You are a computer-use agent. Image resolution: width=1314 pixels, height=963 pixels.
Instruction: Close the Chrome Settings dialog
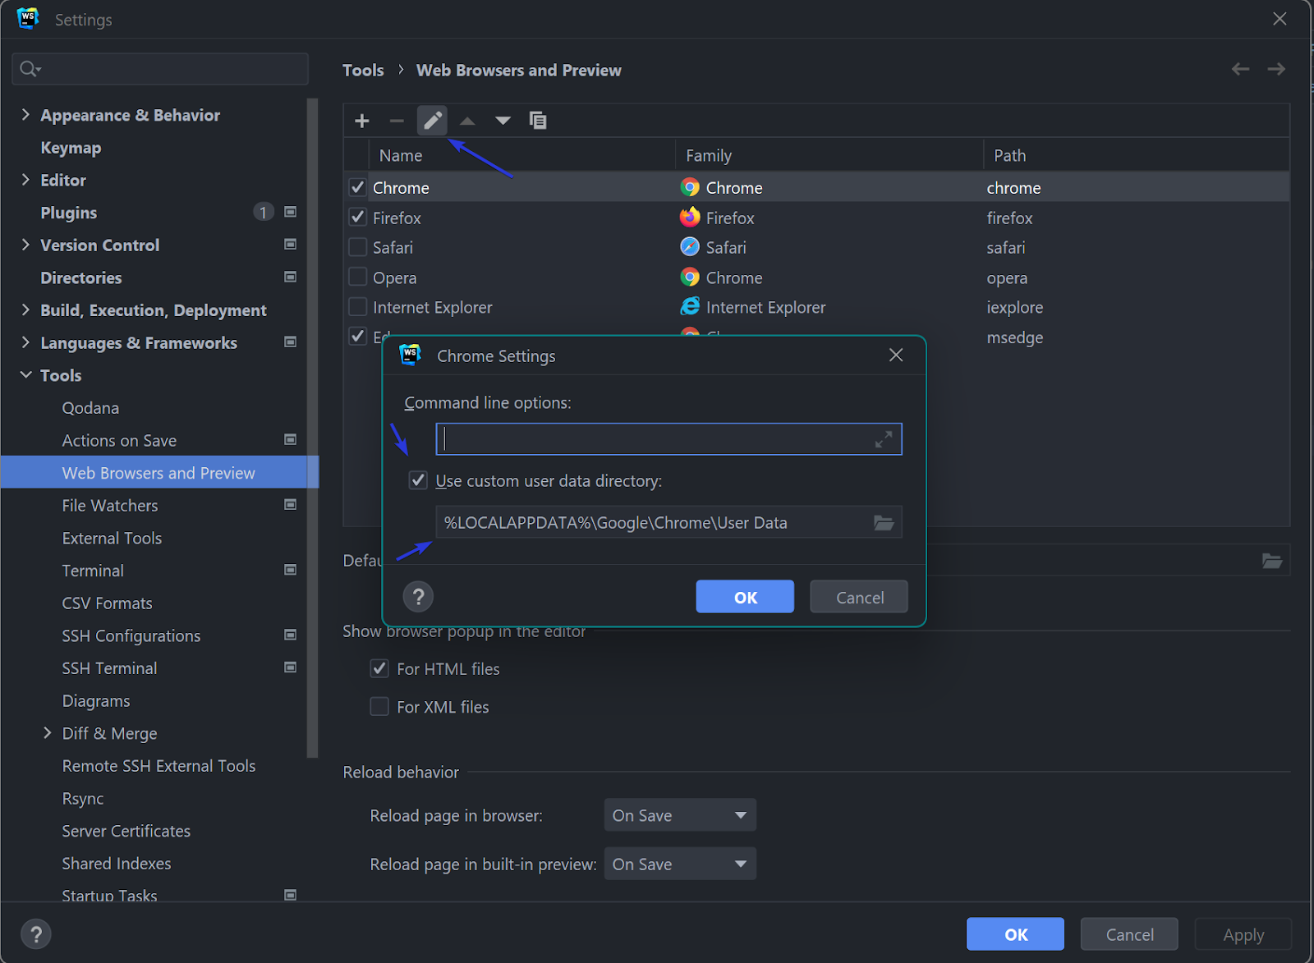point(896,355)
